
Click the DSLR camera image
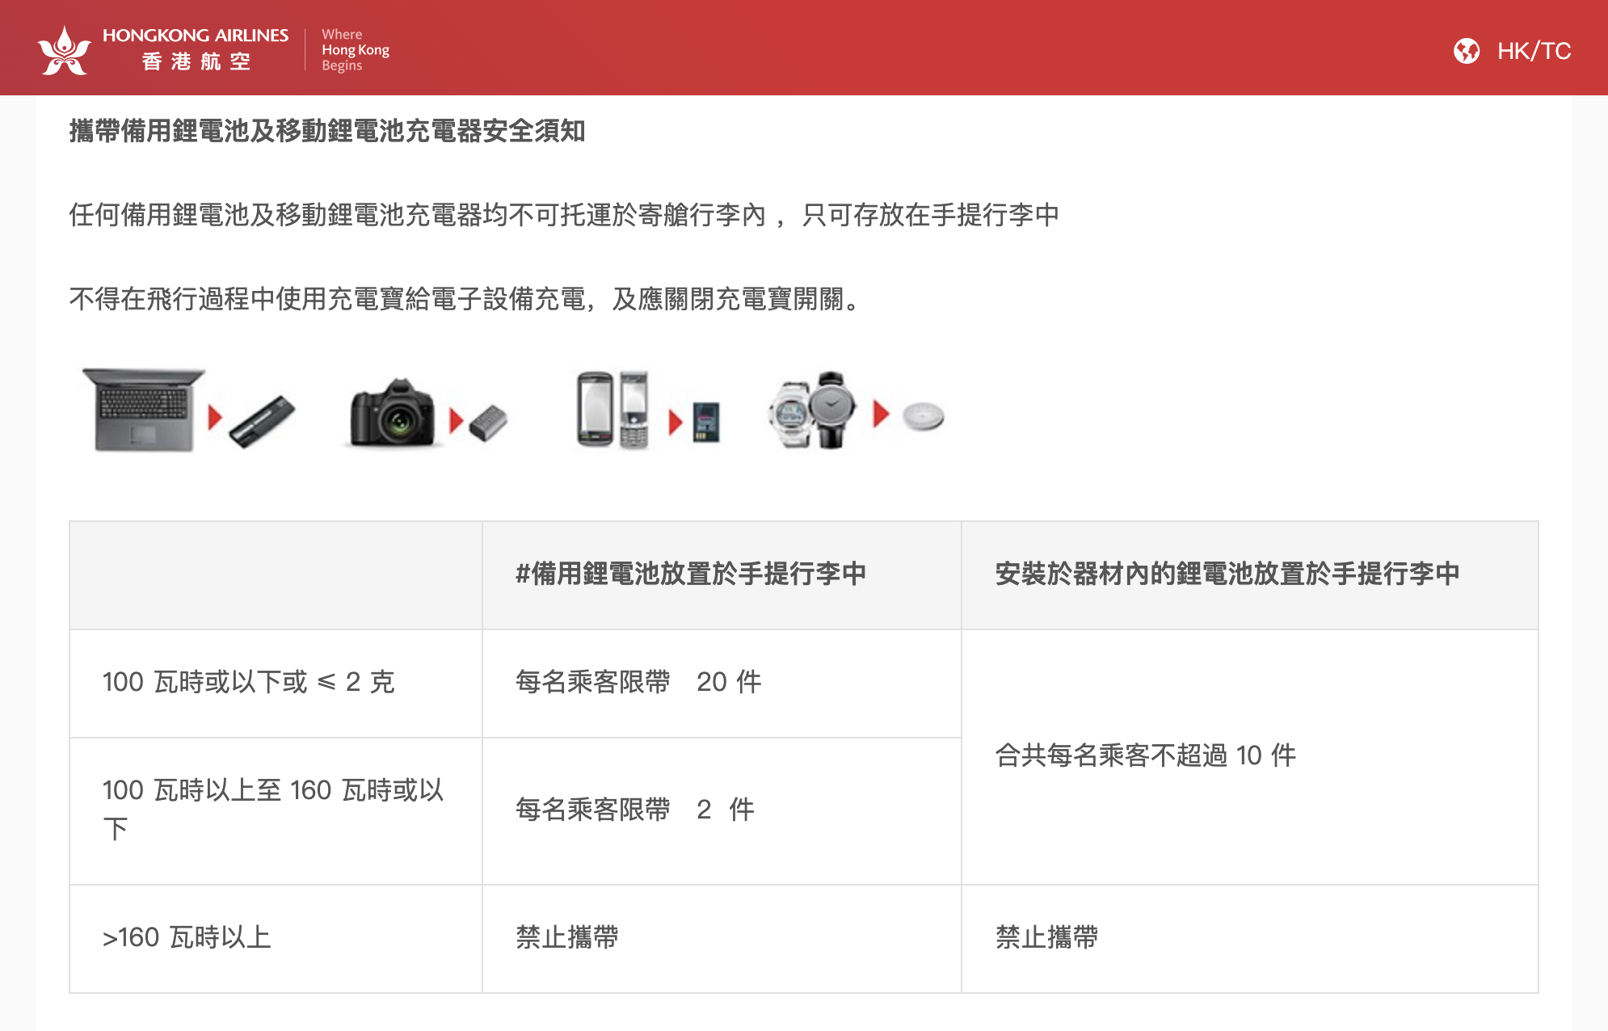(x=392, y=412)
